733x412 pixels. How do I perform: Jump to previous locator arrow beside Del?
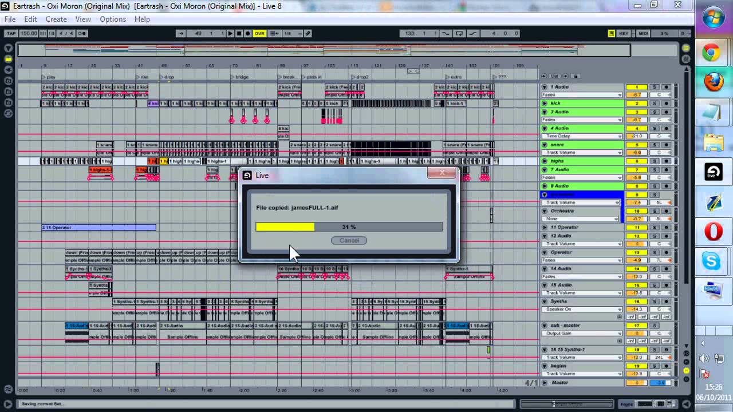(x=544, y=76)
